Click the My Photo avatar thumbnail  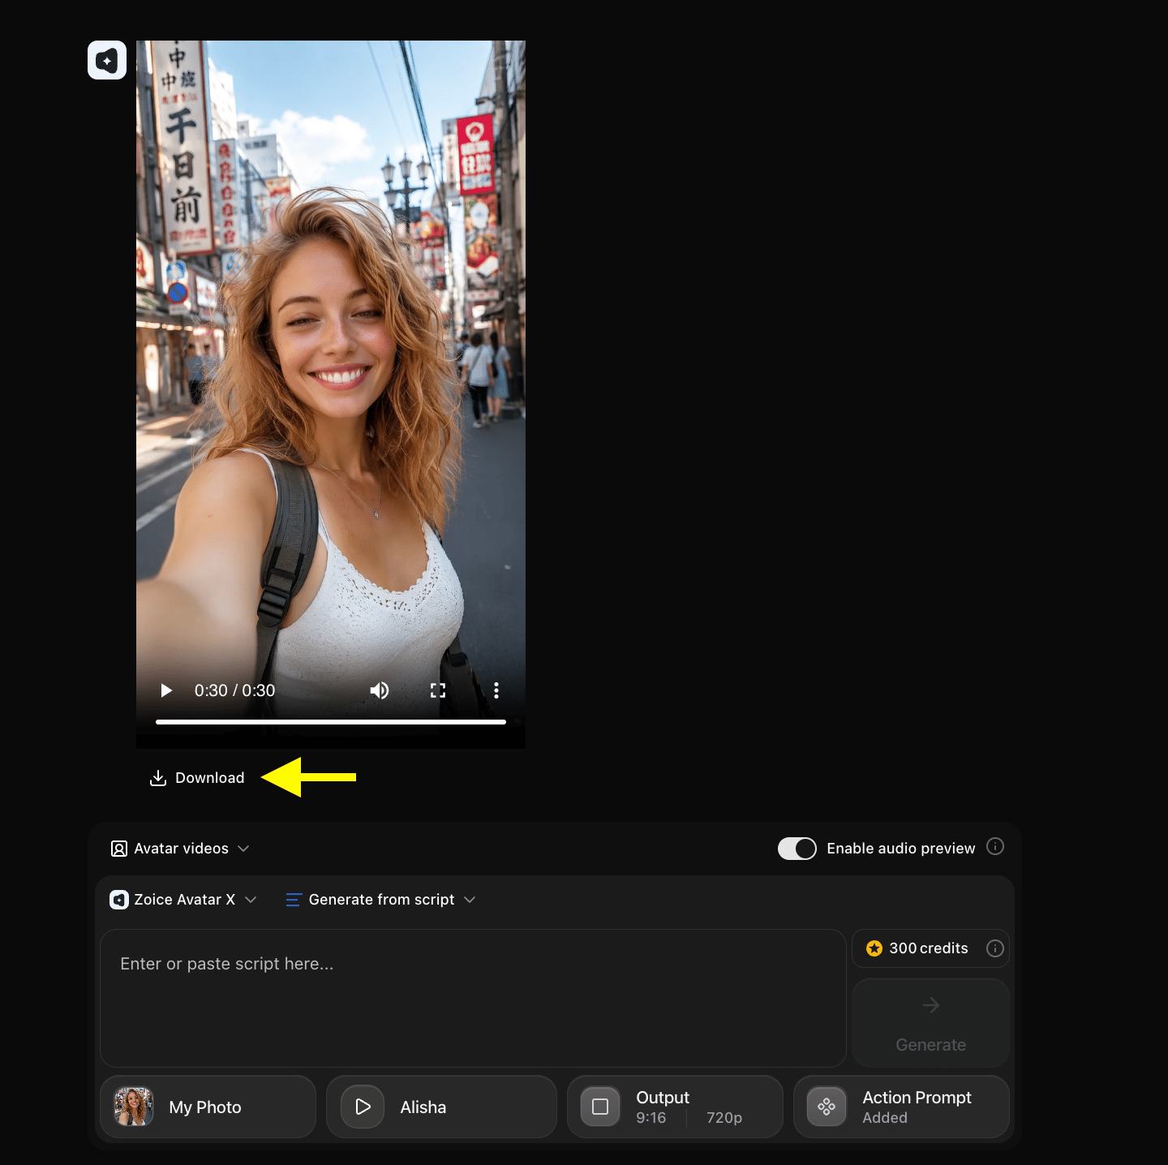[134, 1107]
